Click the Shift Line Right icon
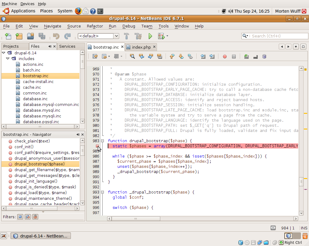The height and width of the screenshot is (246, 309). [212, 56]
